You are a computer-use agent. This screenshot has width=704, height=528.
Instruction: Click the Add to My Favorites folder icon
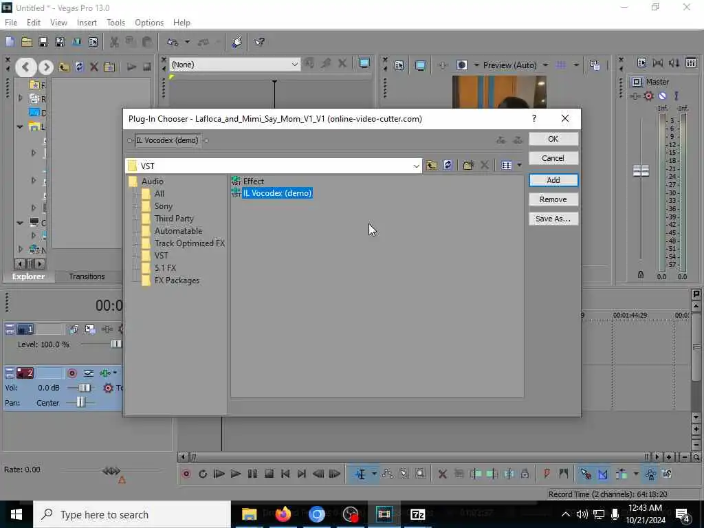coord(109,67)
